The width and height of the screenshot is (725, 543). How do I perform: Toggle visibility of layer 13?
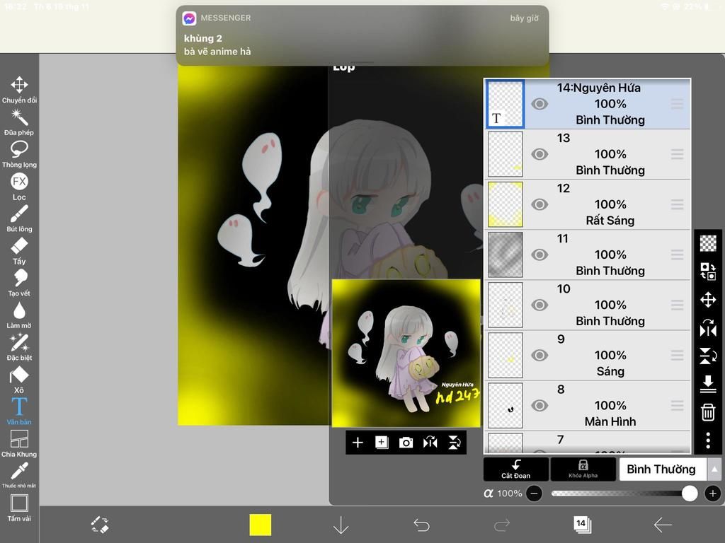coord(539,154)
